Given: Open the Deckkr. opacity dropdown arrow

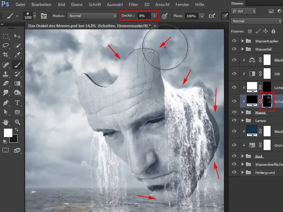Looking at the screenshot, I should click(x=154, y=16).
